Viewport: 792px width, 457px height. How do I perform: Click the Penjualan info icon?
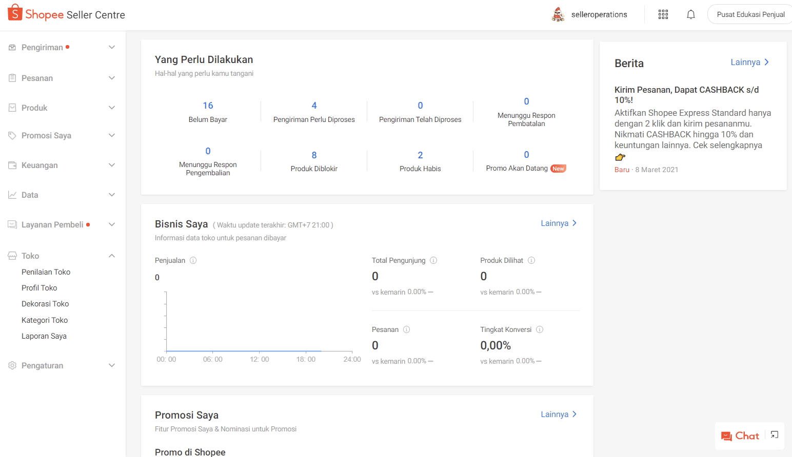click(x=193, y=260)
